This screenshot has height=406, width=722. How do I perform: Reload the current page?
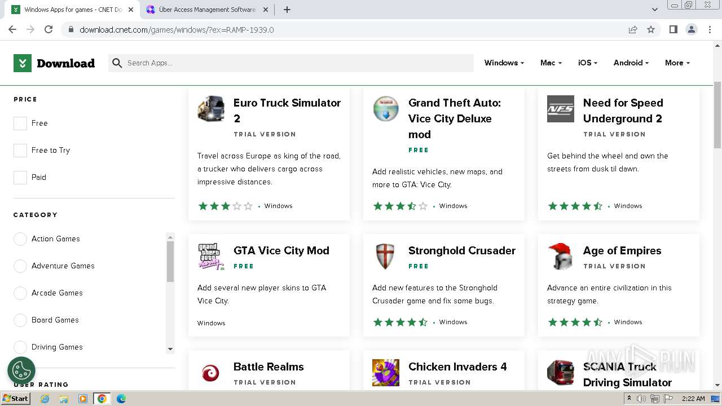click(x=49, y=29)
